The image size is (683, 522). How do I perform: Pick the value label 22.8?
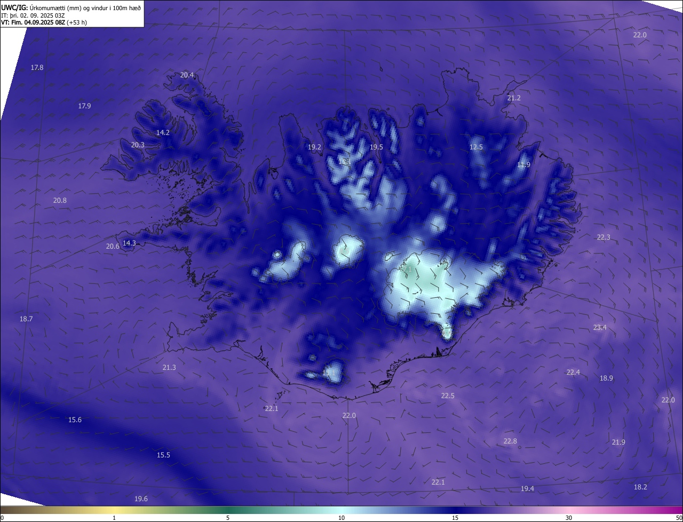pyautogui.click(x=510, y=441)
